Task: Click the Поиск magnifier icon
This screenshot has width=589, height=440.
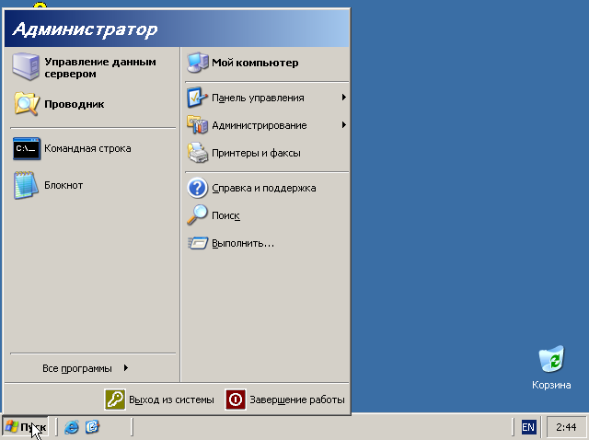Action: point(197,214)
